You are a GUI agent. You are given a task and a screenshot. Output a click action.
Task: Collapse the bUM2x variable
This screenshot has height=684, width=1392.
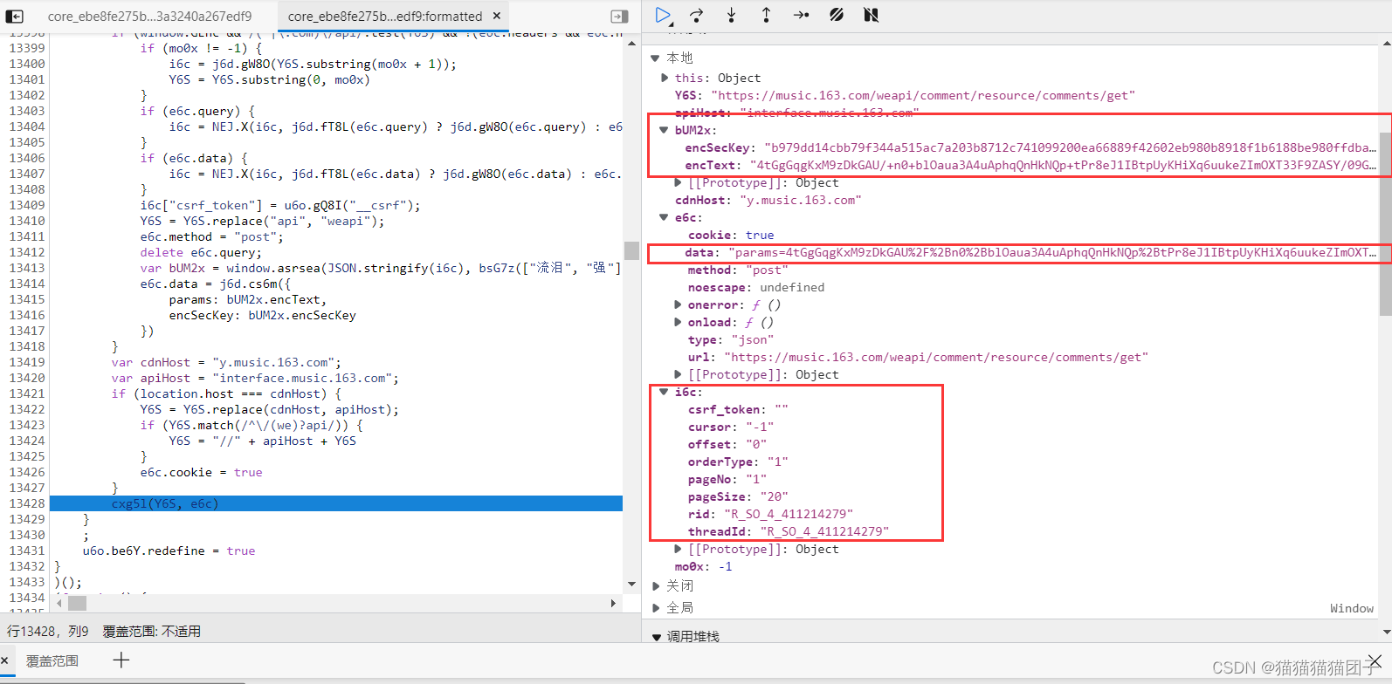point(664,130)
